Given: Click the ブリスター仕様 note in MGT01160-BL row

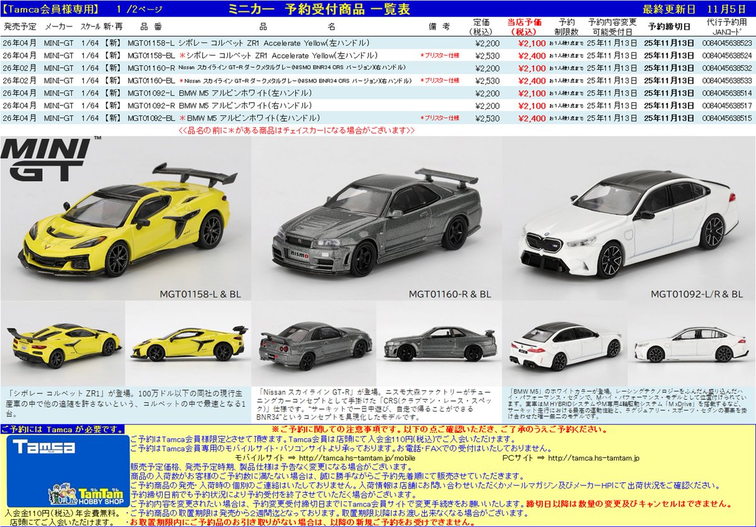Looking at the screenshot, I should click(x=440, y=81).
